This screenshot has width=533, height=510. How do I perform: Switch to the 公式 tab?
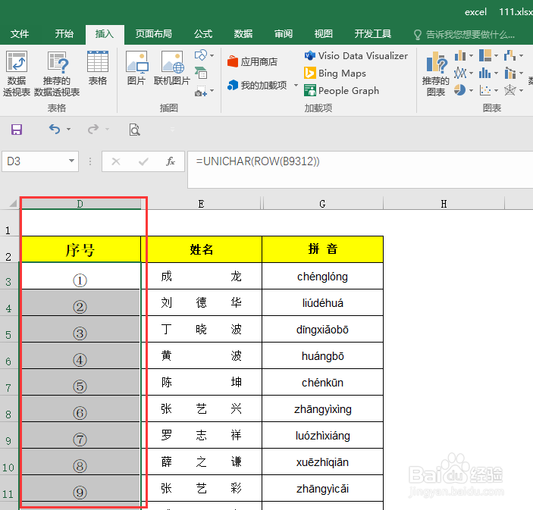[203, 34]
